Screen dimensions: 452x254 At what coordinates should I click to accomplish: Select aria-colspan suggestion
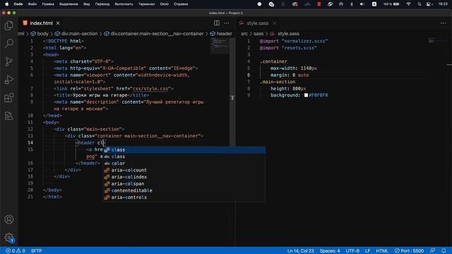184,183
